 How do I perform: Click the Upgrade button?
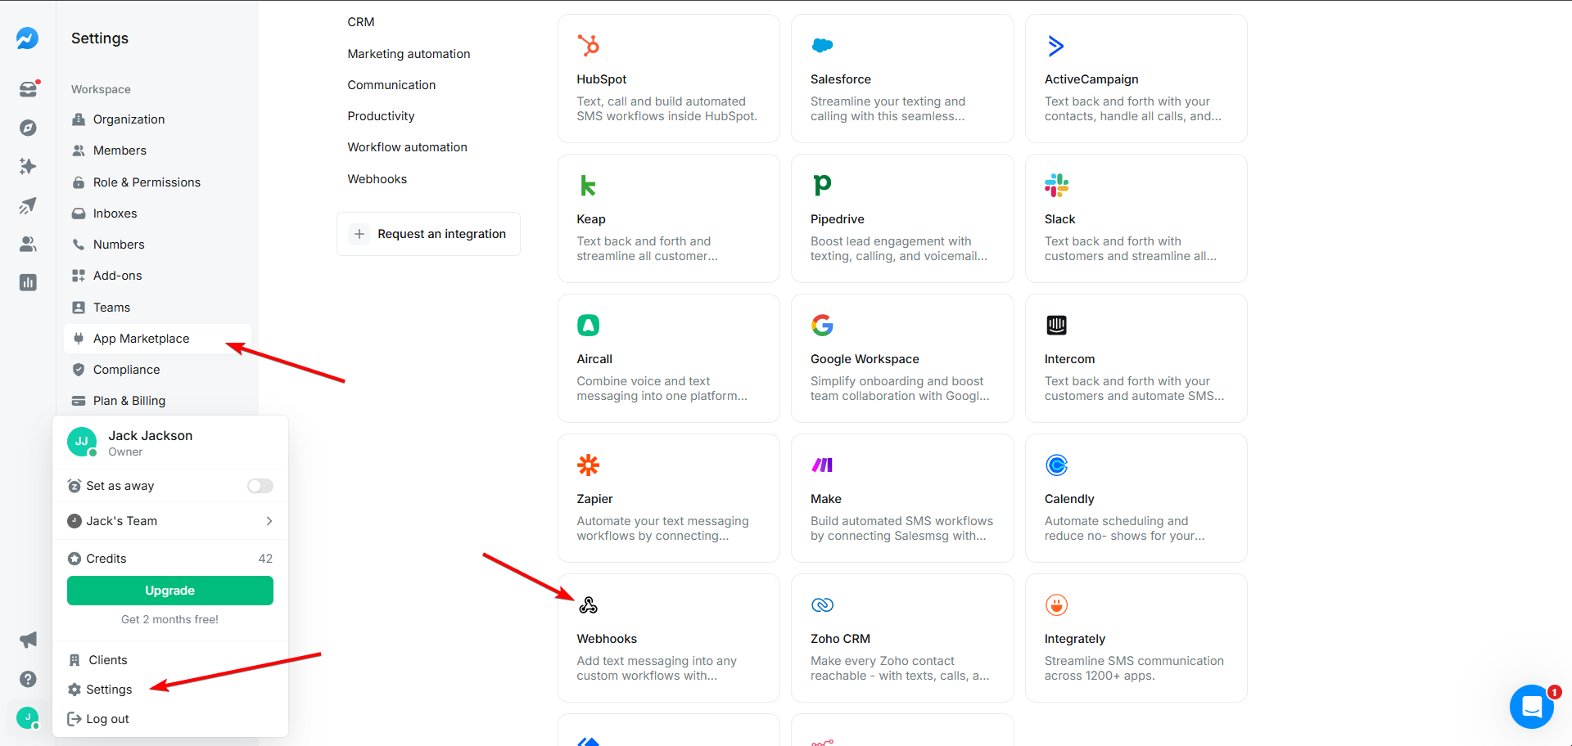169,590
